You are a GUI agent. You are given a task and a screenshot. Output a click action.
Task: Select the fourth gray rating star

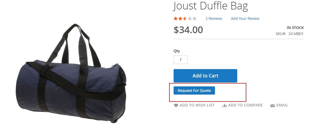pos(190,18)
